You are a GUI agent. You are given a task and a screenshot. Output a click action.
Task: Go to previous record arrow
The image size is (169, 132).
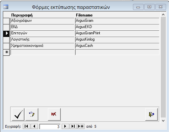(34, 126)
